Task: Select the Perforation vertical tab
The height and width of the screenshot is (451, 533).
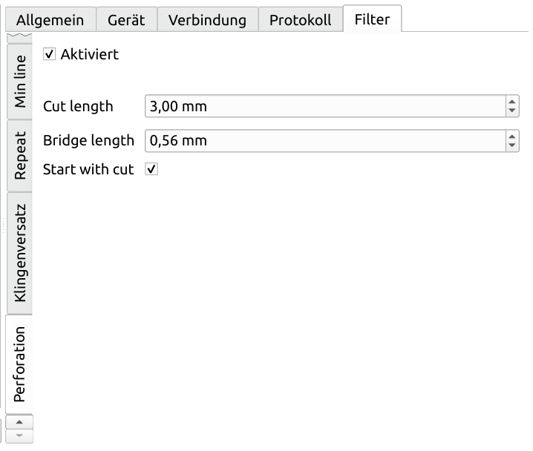Action: [19, 364]
